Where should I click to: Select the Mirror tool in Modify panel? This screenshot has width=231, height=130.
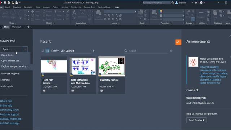pyautogui.click(x=47, y=15)
